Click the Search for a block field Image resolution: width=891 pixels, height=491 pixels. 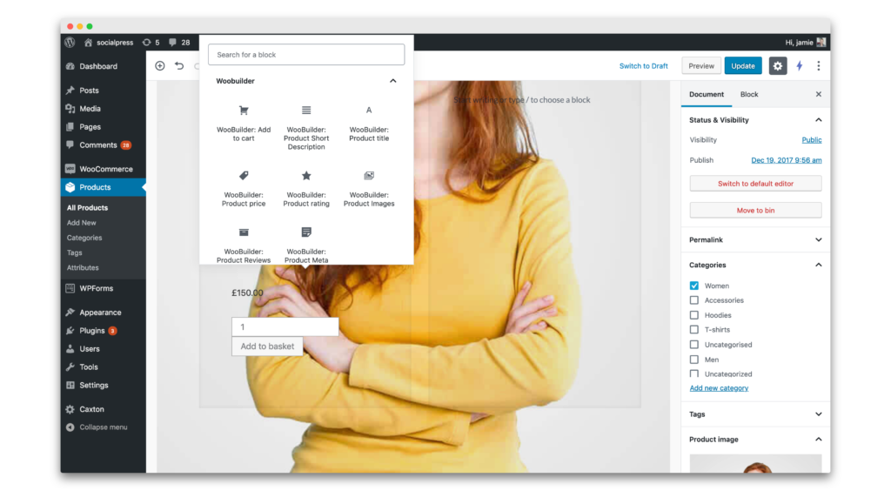pyautogui.click(x=305, y=55)
